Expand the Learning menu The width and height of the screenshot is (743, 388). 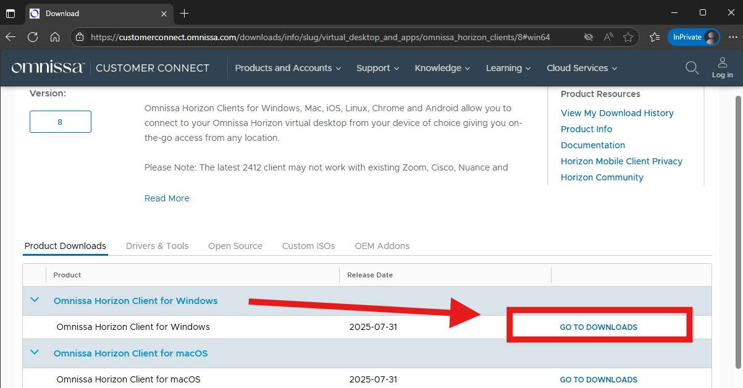click(x=508, y=68)
